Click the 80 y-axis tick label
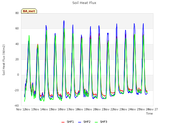Viewport: 169px width, 127px height. coord(17,13)
